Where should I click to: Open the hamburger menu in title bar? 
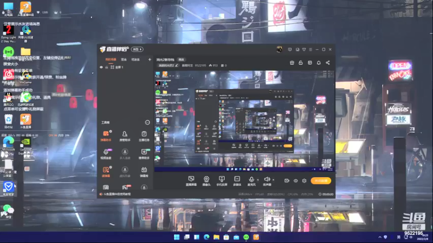tap(310, 50)
